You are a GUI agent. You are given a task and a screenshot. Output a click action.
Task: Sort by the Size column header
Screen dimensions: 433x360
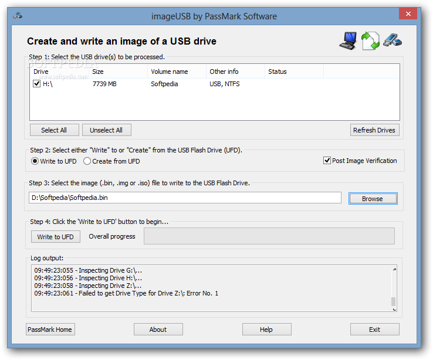coord(118,72)
